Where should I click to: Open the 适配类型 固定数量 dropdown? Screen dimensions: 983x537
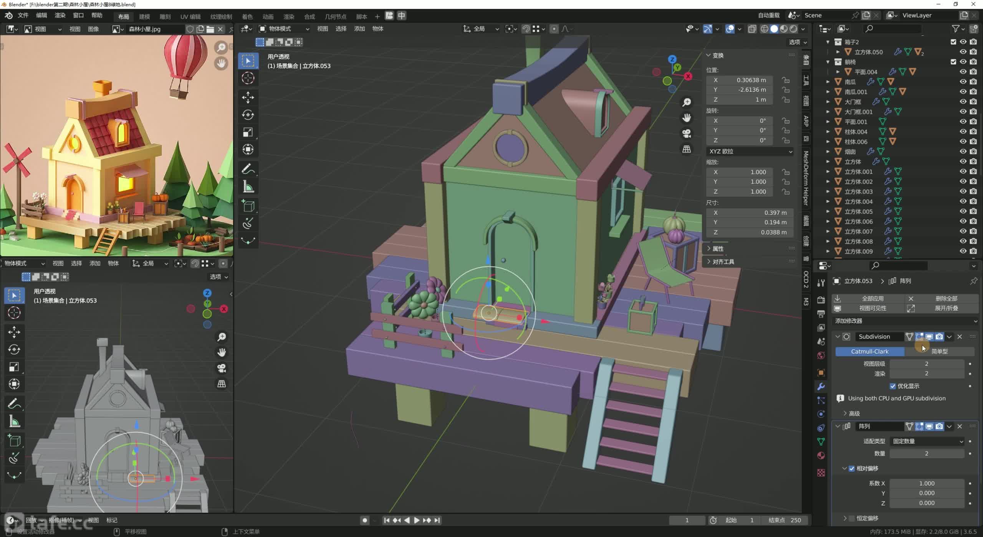tap(927, 441)
